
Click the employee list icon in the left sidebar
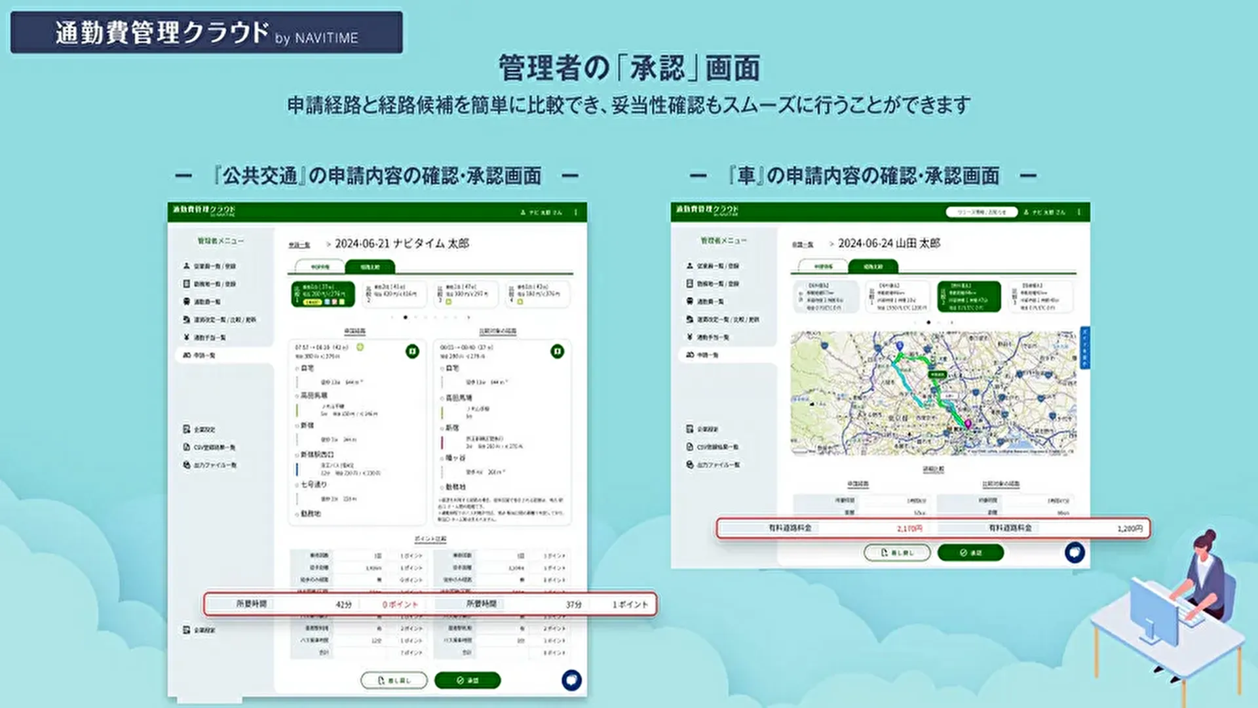click(x=187, y=266)
